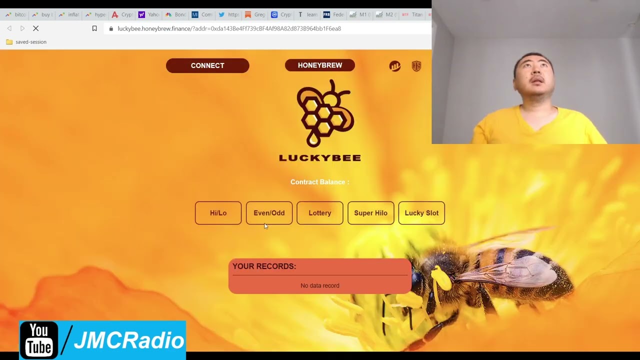Click the Contract Balance label
The image size is (640, 360).
point(320,182)
